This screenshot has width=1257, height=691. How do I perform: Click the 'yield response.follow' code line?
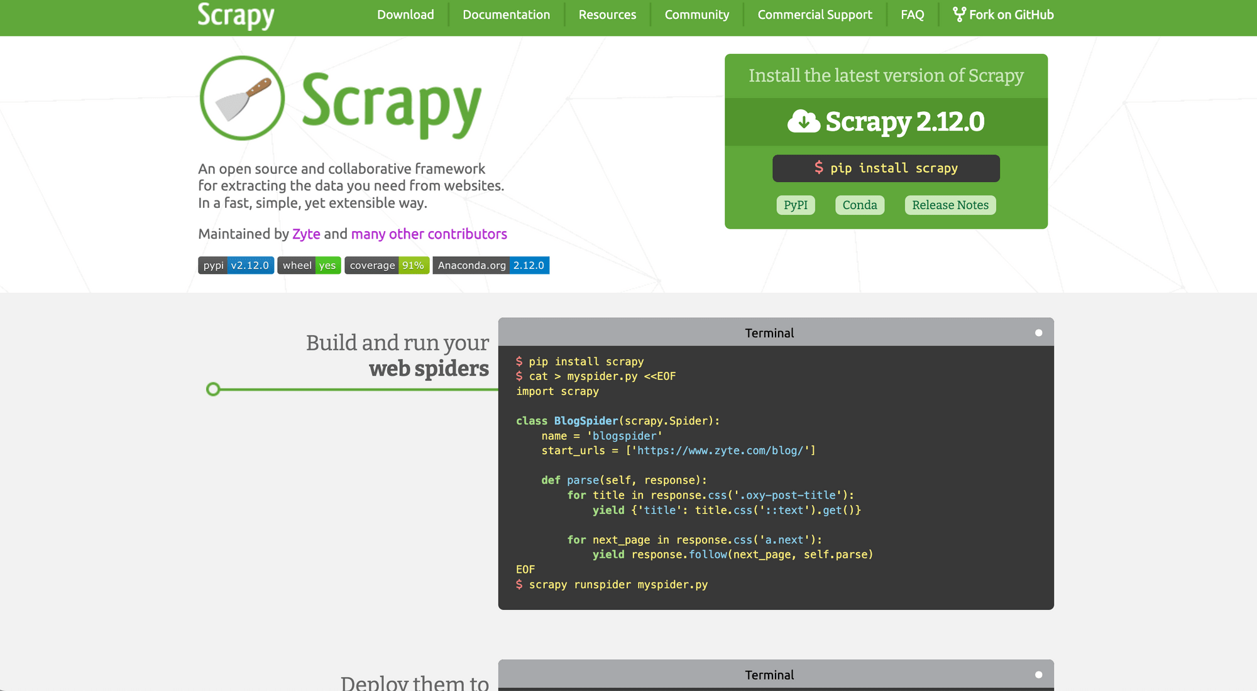(733, 555)
